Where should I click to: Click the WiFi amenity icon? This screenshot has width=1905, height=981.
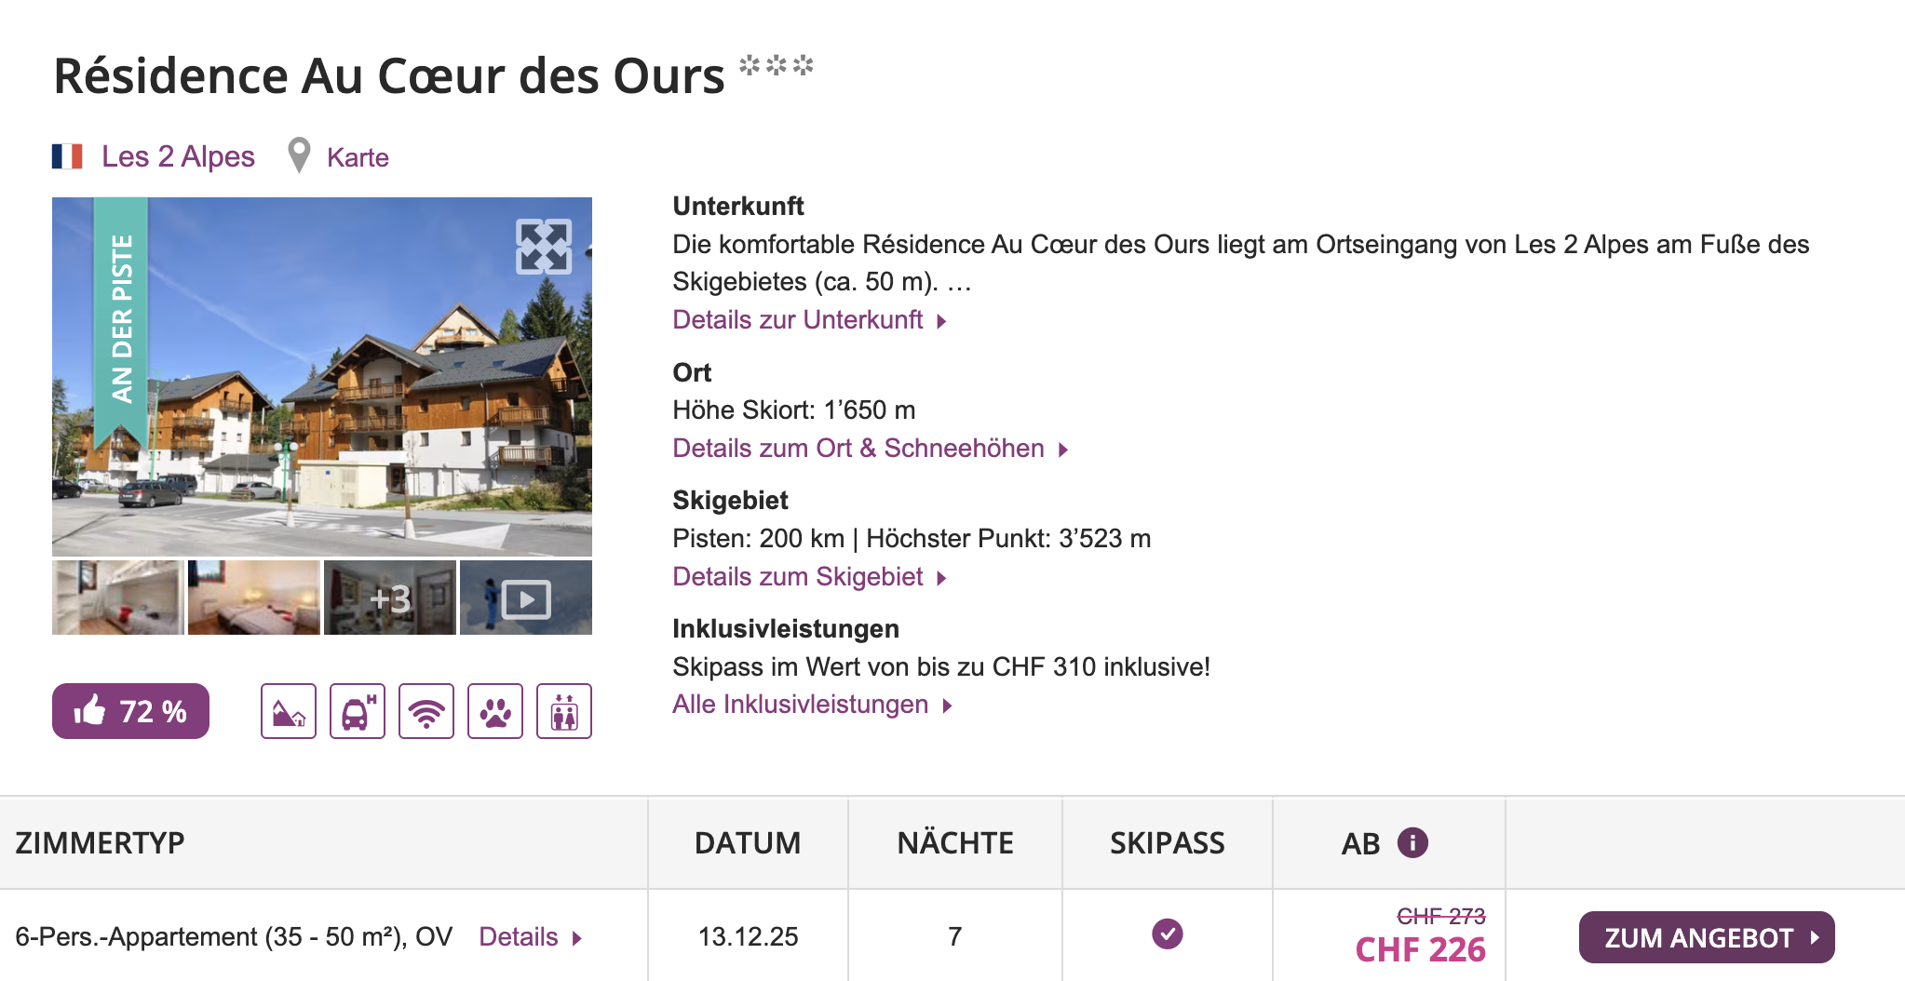click(x=426, y=712)
